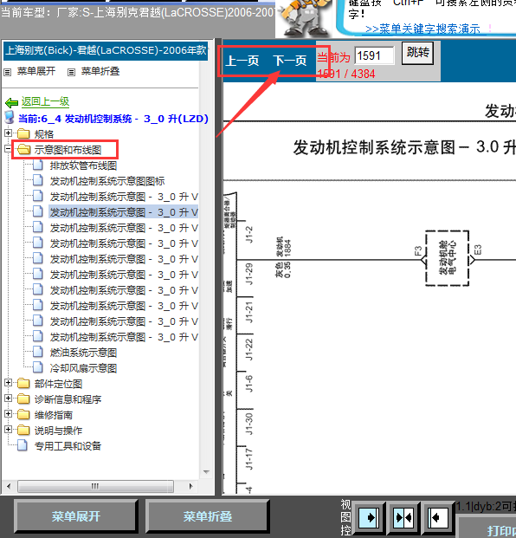Expand the 说明与操作 tree node

tap(9, 430)
